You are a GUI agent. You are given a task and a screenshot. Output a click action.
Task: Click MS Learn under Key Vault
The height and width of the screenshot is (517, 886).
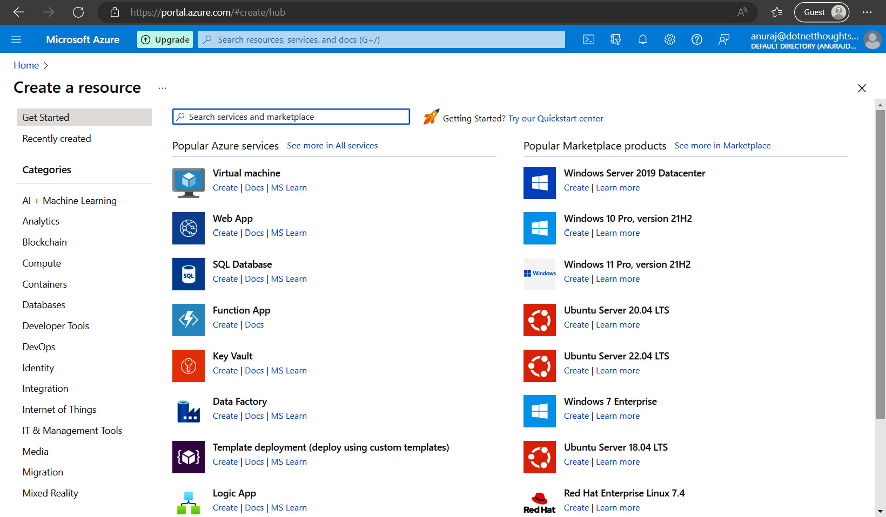pyautogui.click(x=289, y=371)
